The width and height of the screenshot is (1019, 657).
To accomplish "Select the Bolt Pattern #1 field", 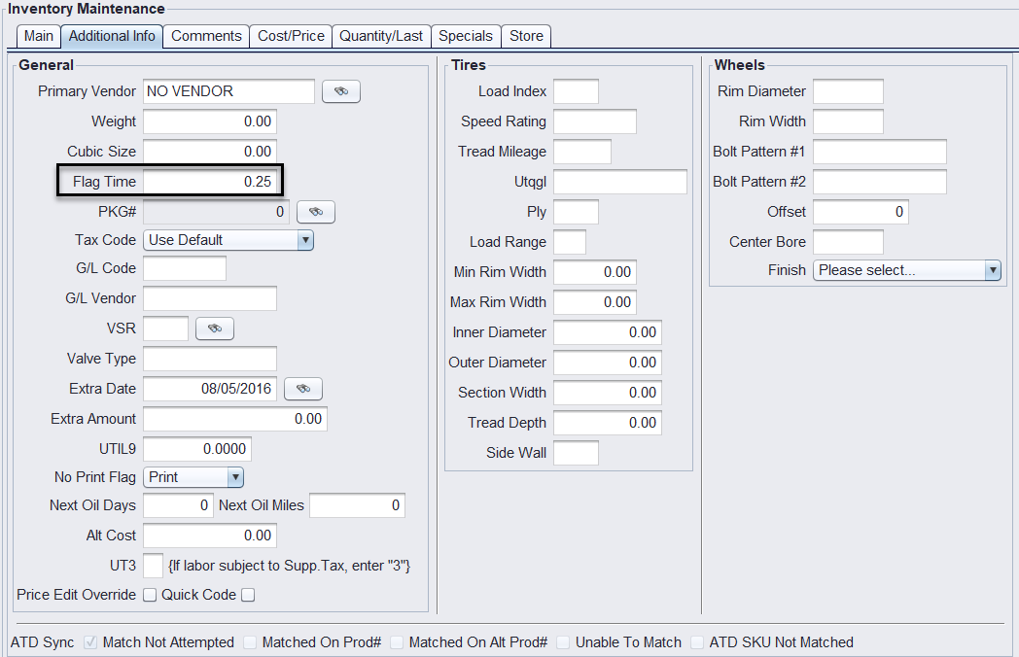I will (x=879, y=152).
